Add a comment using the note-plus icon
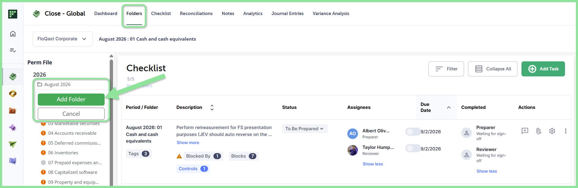578x188 pixels. (525, 131)
